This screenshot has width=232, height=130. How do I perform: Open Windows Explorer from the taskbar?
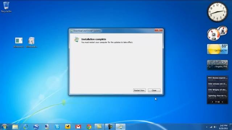15,127
